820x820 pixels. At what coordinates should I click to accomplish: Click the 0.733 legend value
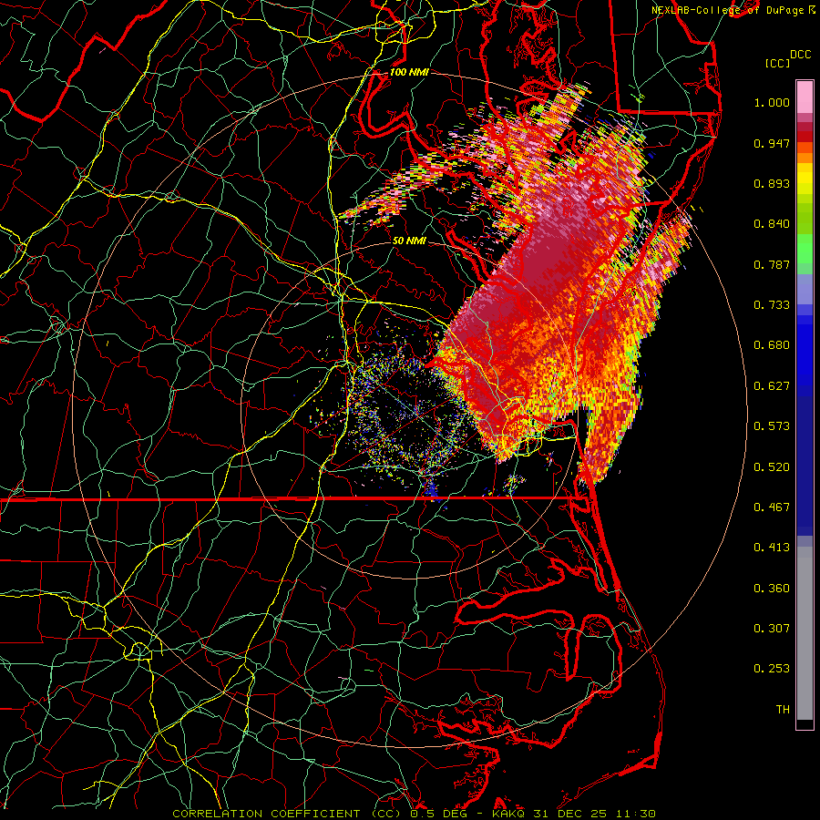pyautogui.click(x=772, y=305)
